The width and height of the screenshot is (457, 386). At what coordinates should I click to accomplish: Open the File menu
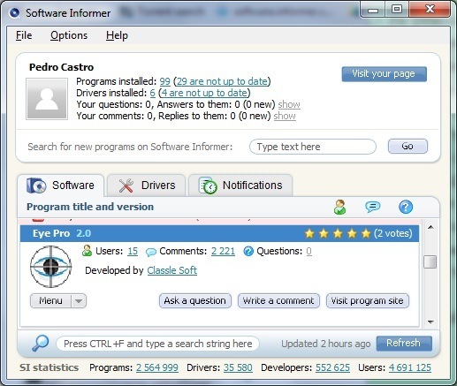click(24, 35)
